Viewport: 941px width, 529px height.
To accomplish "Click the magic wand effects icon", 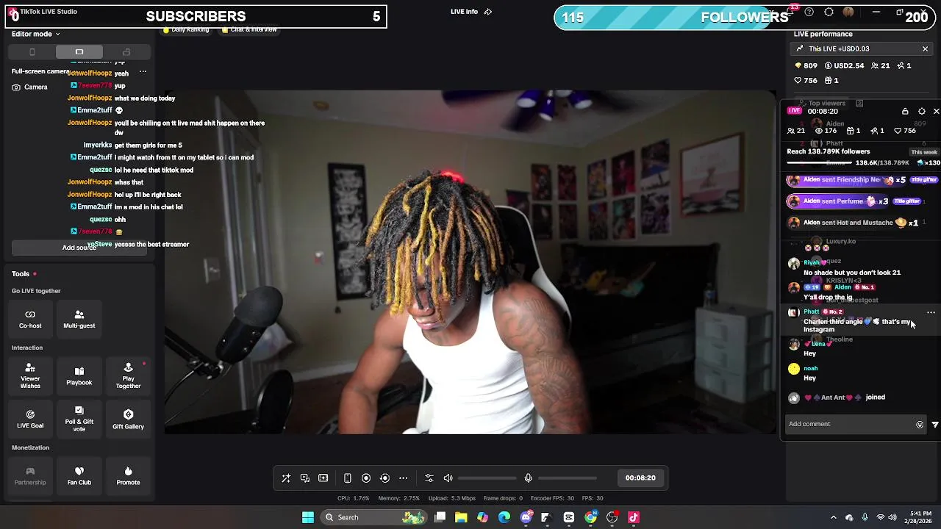I will (x=286, y=478).
